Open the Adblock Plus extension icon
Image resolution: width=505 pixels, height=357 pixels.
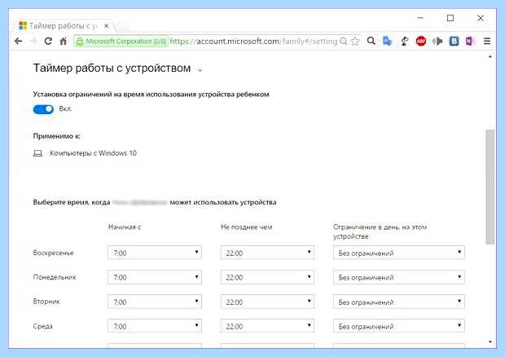[x=421, y=42]
